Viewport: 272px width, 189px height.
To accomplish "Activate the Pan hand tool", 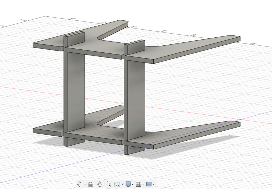I will pos(99,184).
